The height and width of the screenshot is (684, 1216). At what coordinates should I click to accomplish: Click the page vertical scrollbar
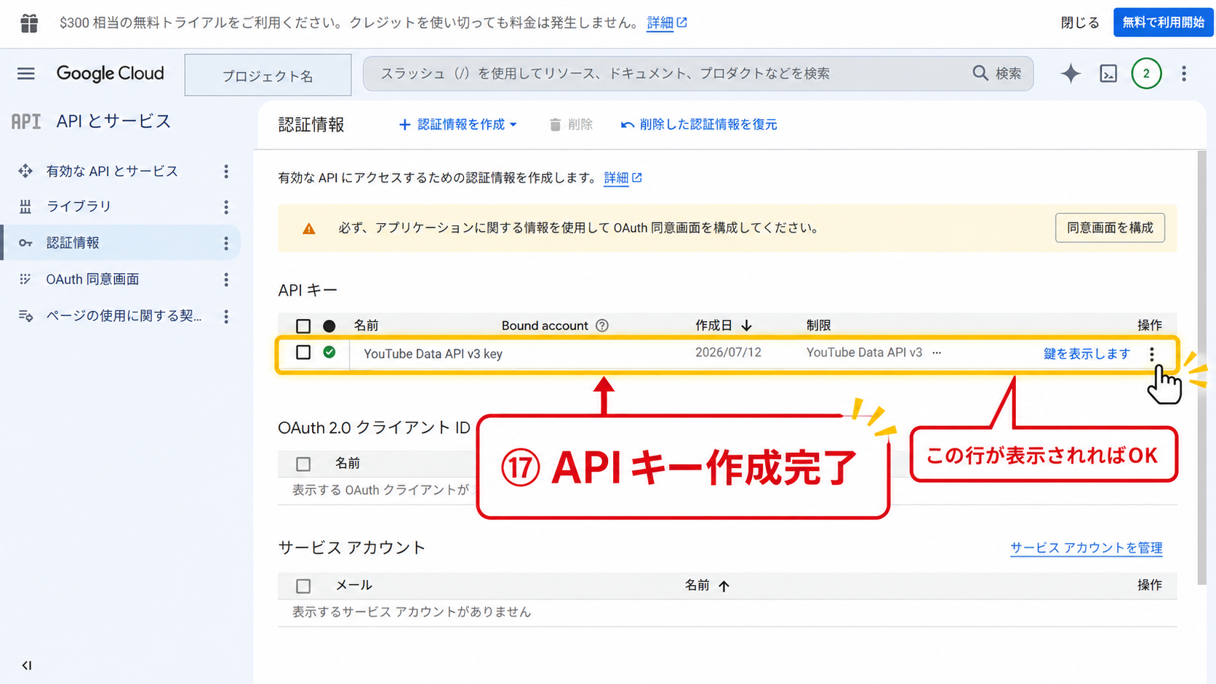(1201, 367)
